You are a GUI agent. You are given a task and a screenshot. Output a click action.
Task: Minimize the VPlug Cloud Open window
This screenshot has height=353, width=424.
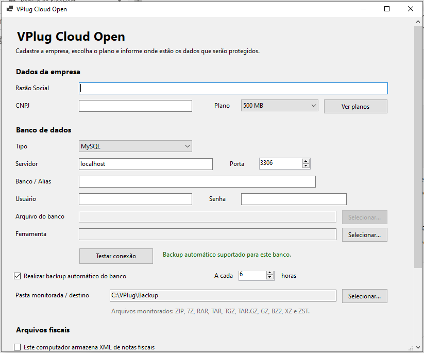pyautogui.click(x=363, y=9)
